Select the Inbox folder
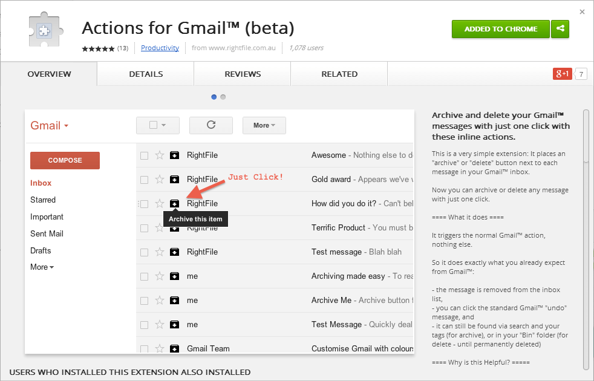 tap(41, 183)
